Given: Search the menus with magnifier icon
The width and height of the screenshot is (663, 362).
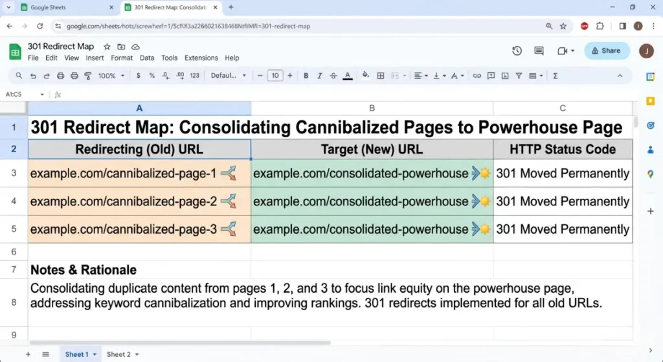Looking at the screenshot, I should pyautogui.click(x=19, y=76).
